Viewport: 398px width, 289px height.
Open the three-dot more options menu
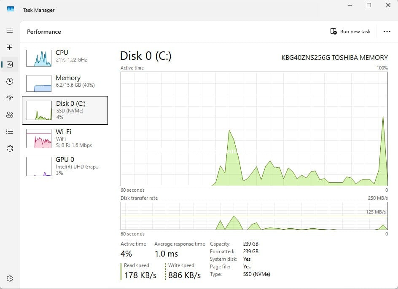pyautogui.click(x=387, y=32)
